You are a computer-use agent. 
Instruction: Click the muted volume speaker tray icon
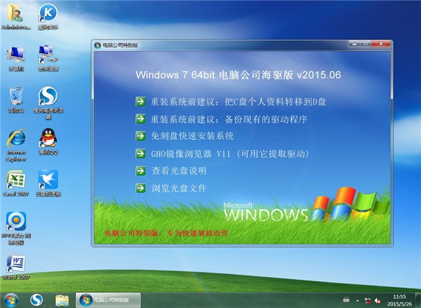pyautogui.click(x=378, y=301)
